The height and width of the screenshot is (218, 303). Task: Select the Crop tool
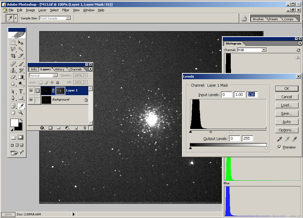point(13,55)
